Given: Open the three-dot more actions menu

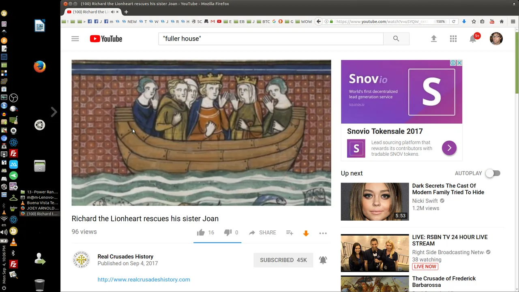Looking at the screenshot, I should [323, 233].
